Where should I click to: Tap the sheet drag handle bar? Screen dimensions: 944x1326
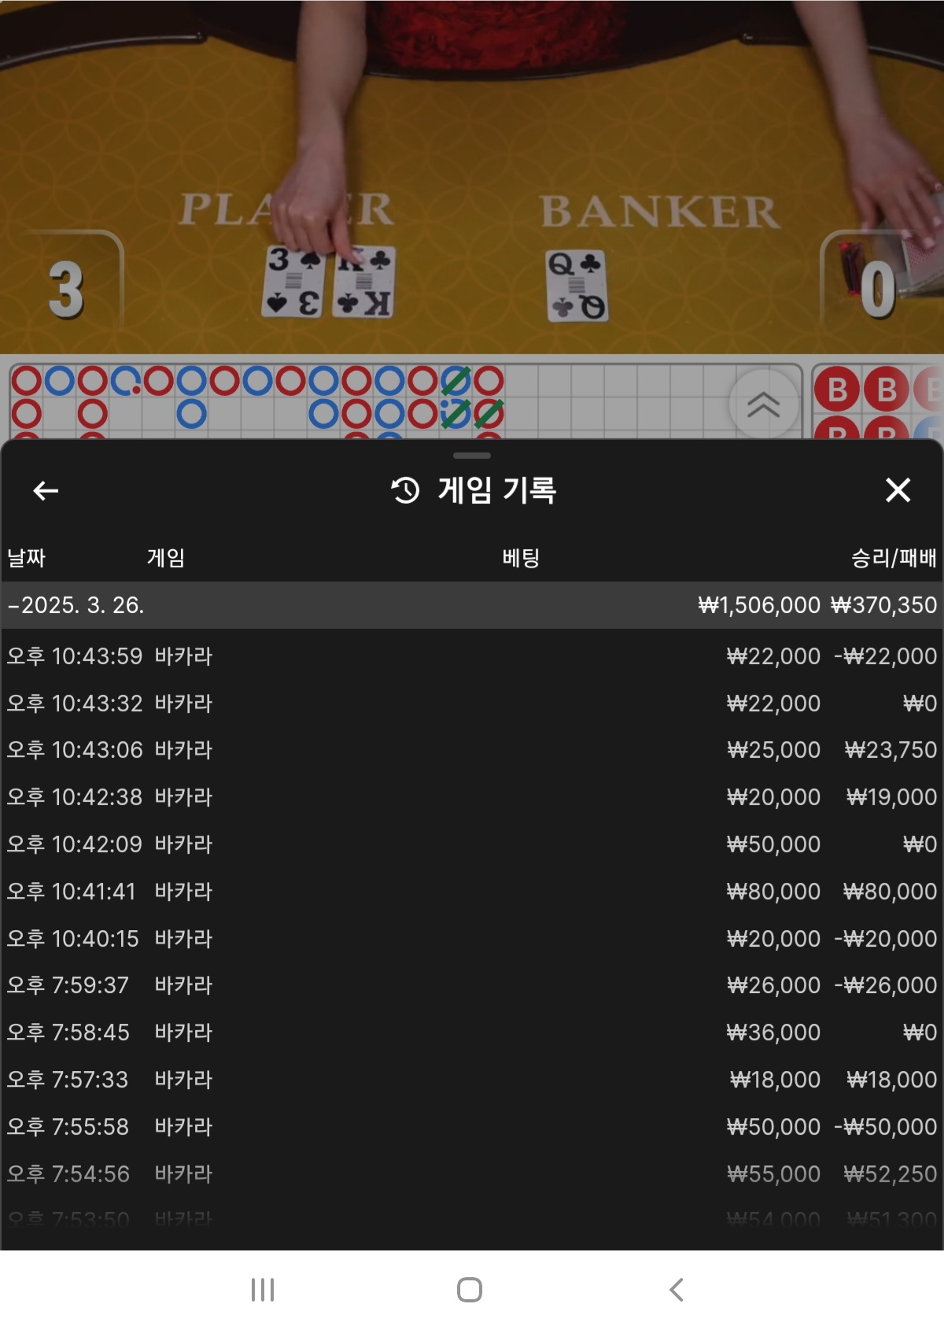(x=472, y=456)
